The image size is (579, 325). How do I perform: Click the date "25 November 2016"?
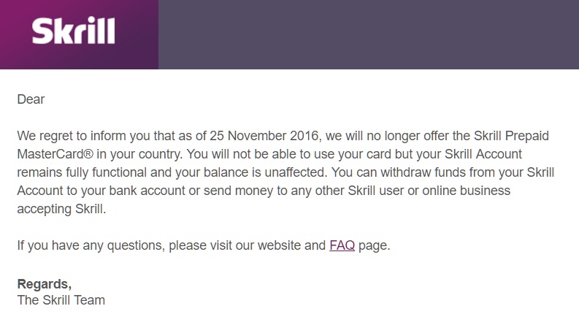coord(279,136)
